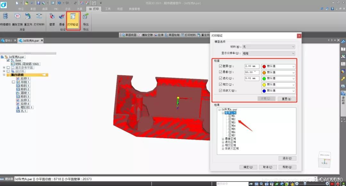The image size is (346, 186).
Task: Click the 壁厚 2.00 mm value field
Action: coord(252,66)
